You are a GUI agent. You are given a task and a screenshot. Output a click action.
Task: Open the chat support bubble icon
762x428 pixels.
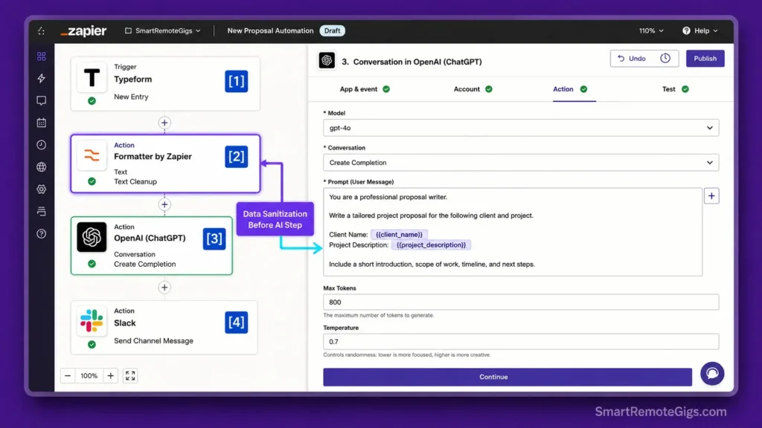pos(712,373)
